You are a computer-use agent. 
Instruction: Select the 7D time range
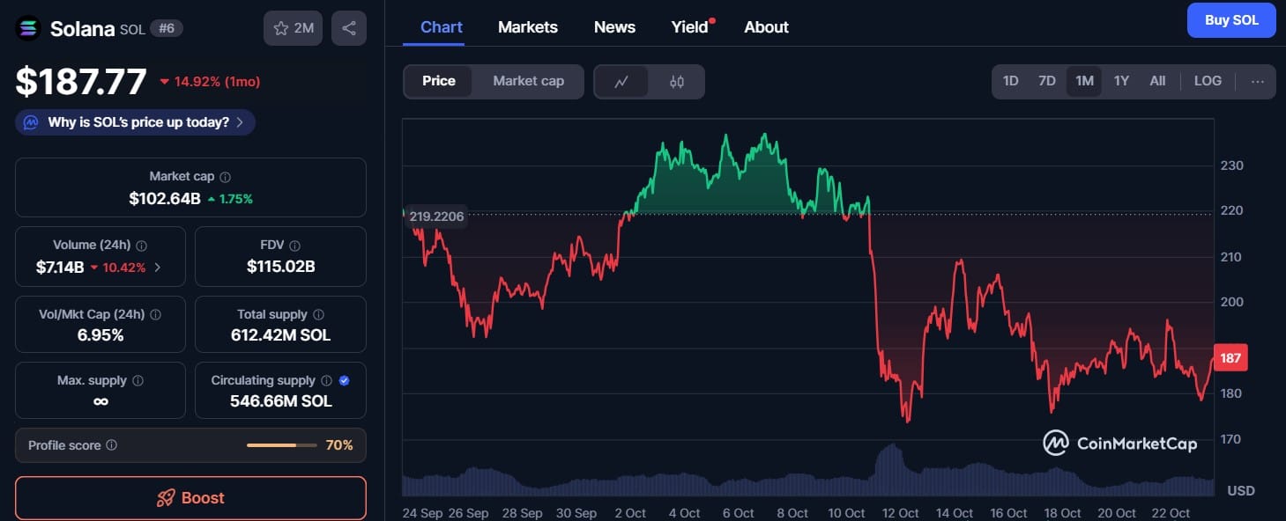click(x=1047, y=81)
